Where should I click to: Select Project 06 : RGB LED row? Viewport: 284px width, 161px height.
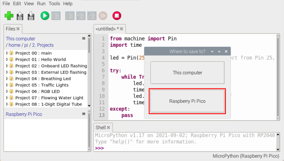click(45, 91)
